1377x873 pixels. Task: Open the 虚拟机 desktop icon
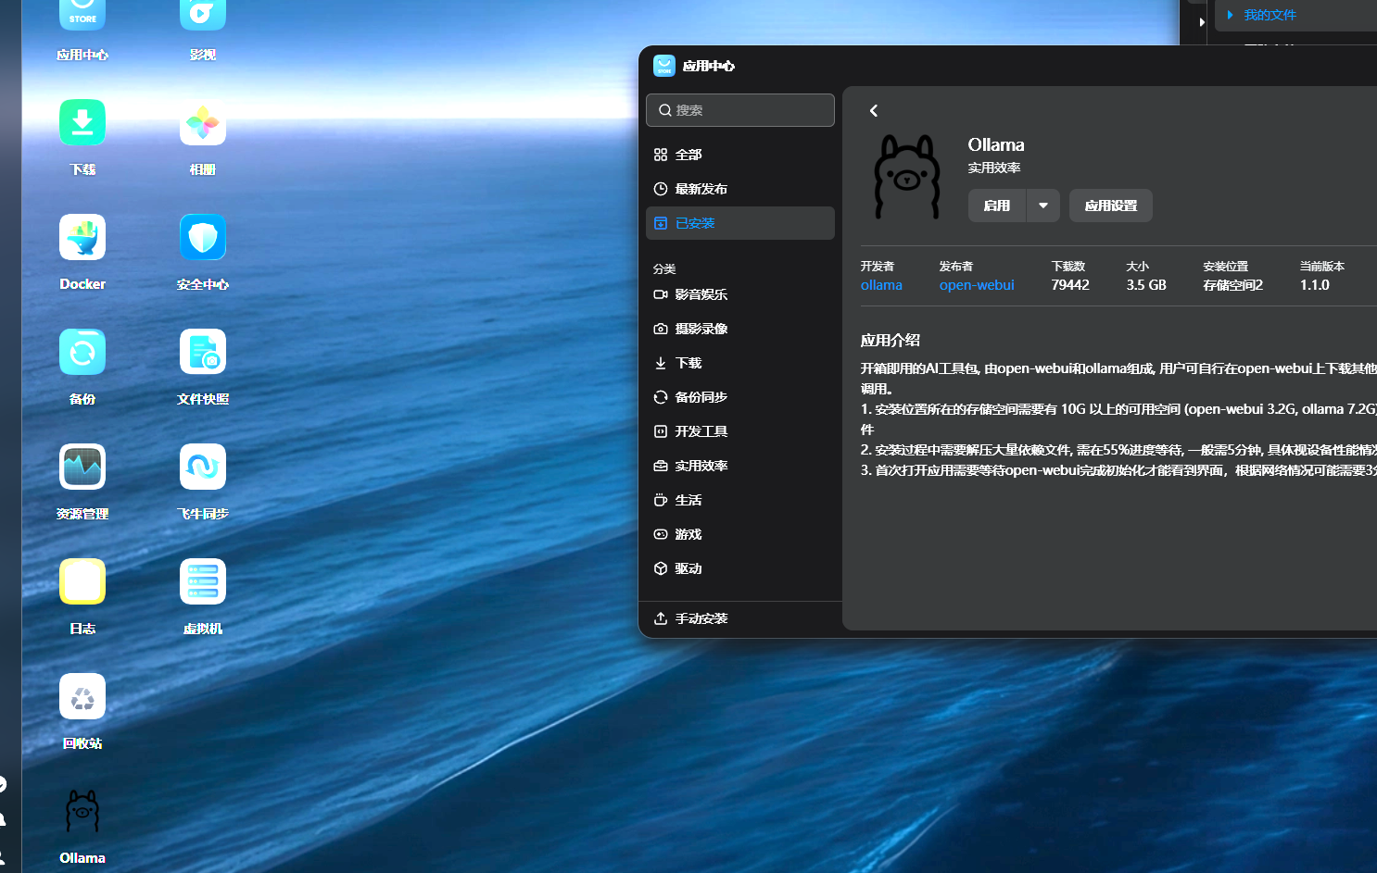pos(203,582)
